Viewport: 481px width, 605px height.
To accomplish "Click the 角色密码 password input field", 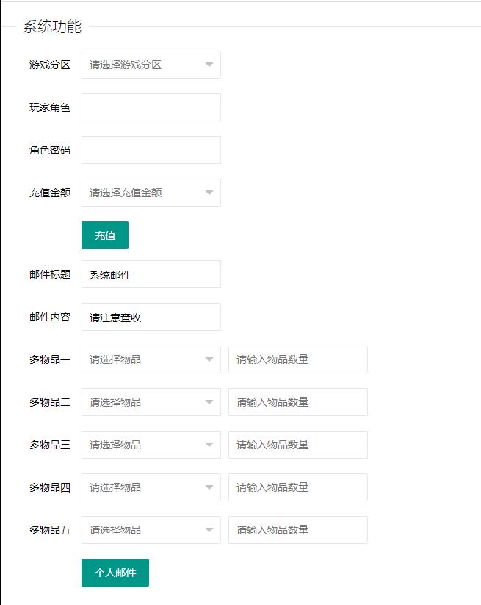I will coord(151,150).
